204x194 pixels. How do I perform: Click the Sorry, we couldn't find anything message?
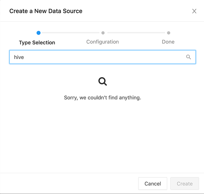pos(103,98)
